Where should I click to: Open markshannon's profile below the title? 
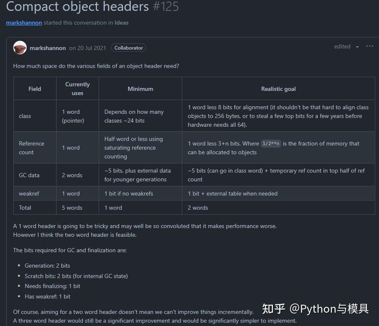coord(24,23)
